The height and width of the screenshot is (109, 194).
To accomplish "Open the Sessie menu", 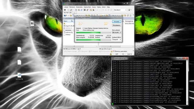I will click(x=94, y=7).
